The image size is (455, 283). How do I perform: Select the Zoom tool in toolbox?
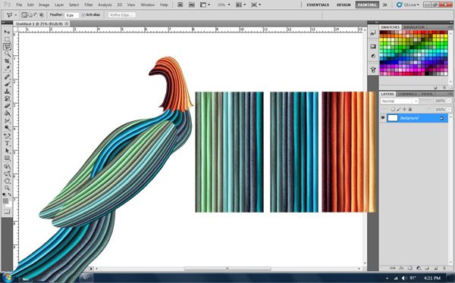[x=7, y=188]
